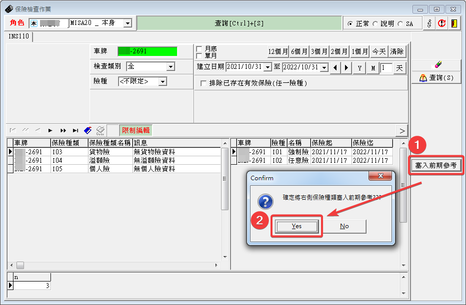Check the 月底 checkbox
This screenshot has width=466, height=305.
[199, 48]
